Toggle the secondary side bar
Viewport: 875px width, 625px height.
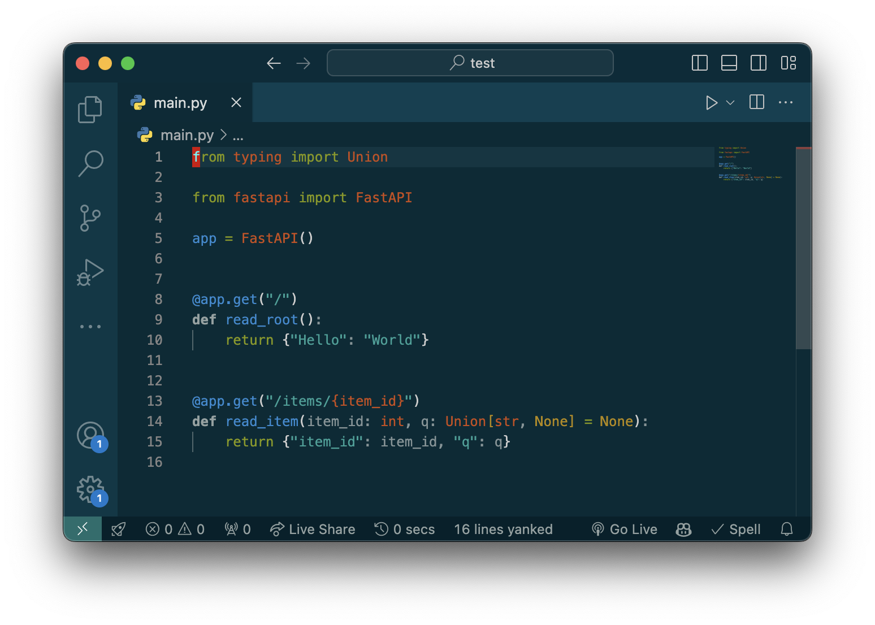(758, 63)
